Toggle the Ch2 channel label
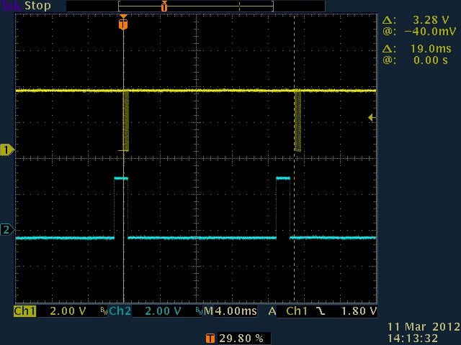The image size is (461, 345). tap(120, 311)
